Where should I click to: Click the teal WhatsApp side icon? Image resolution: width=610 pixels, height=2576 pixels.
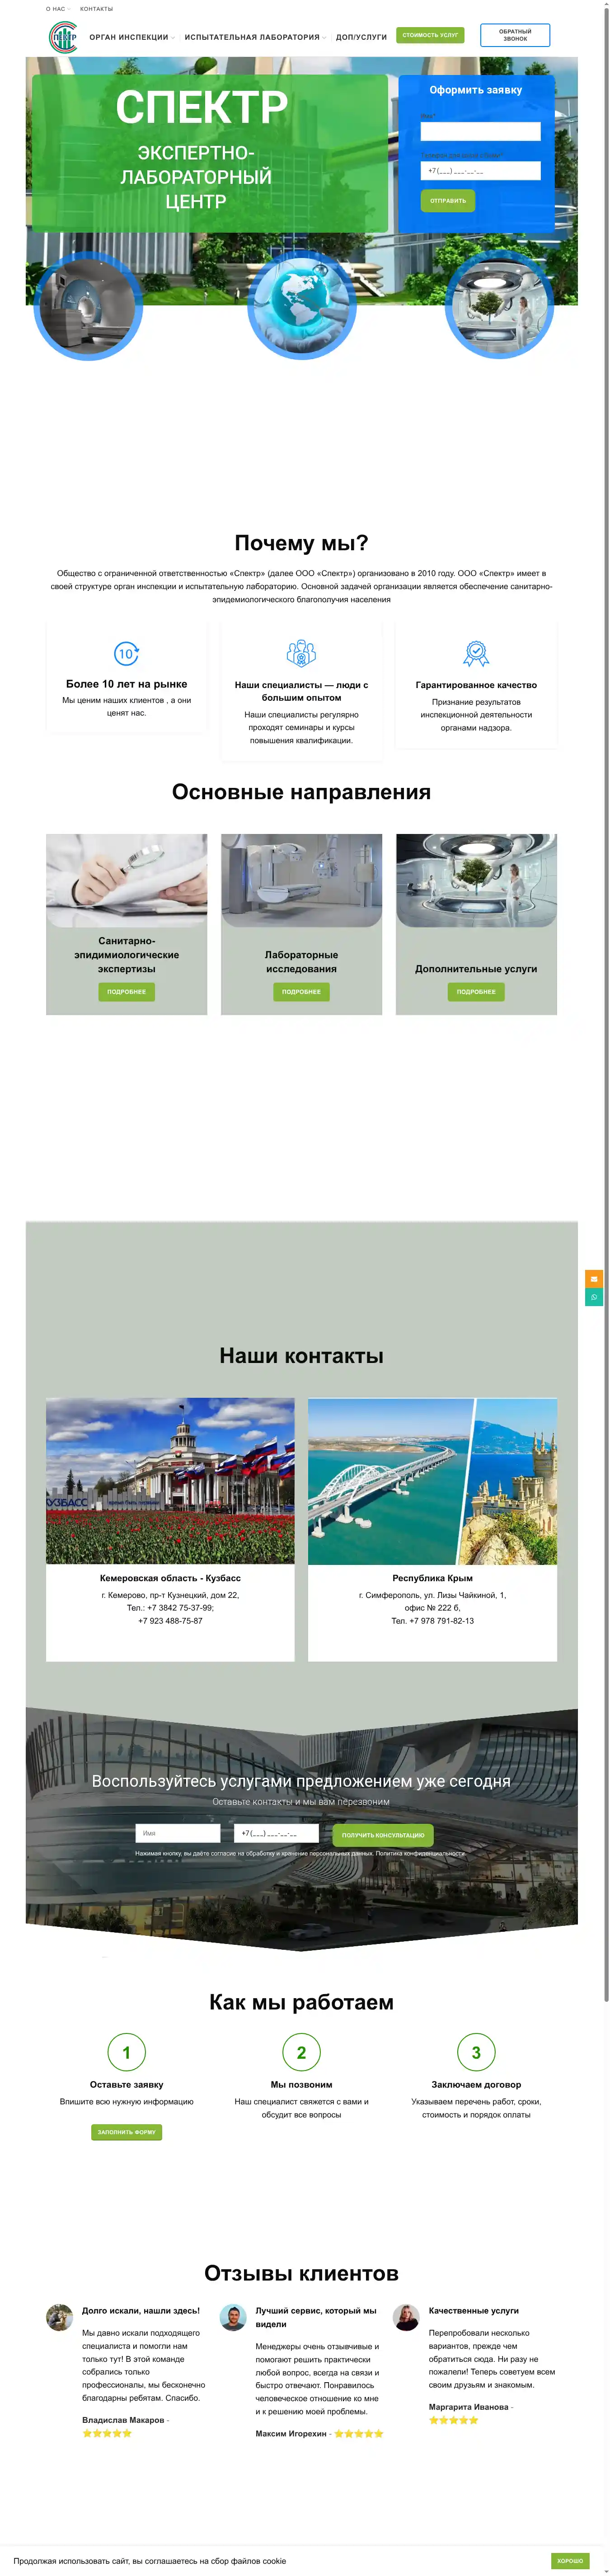[594, 1297]
